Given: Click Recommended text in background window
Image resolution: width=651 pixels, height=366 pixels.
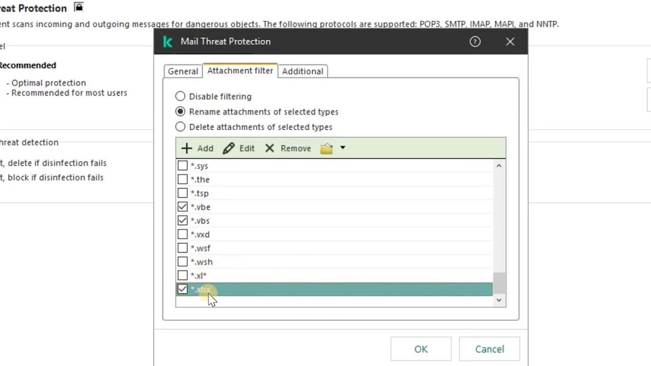Looking at the screenshot, I should 27,65.
